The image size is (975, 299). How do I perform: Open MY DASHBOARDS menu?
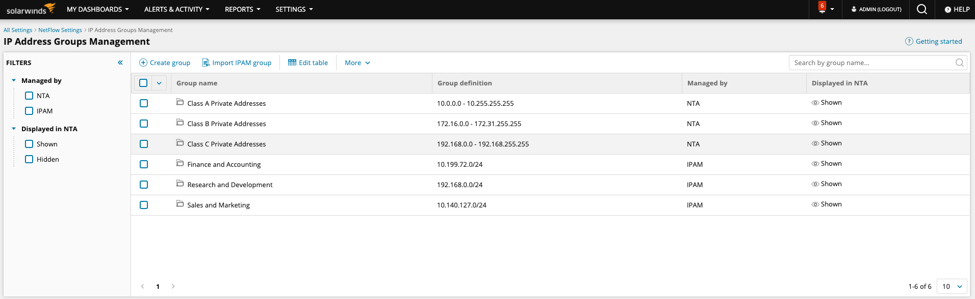[98, 9]
